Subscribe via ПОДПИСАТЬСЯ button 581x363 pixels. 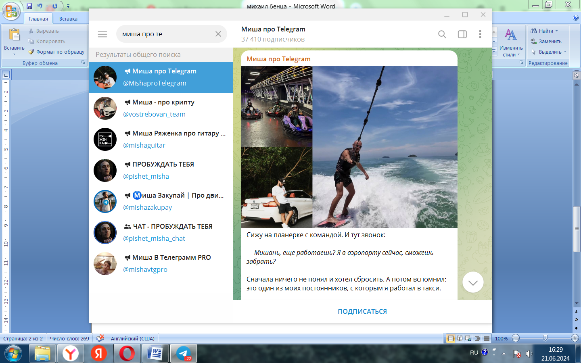[x=362, y=311]
